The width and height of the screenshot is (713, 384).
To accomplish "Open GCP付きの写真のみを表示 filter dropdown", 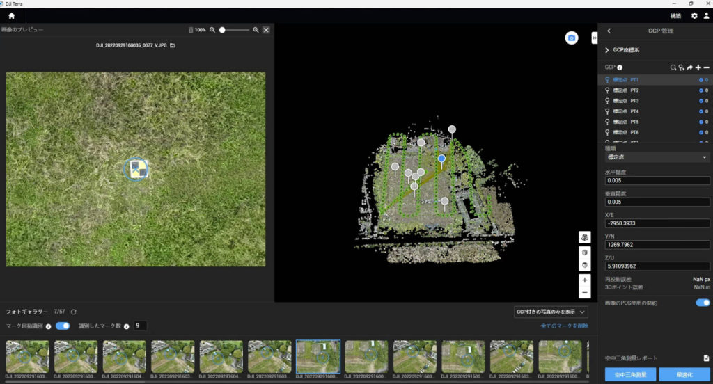I will tap(551, 312).
